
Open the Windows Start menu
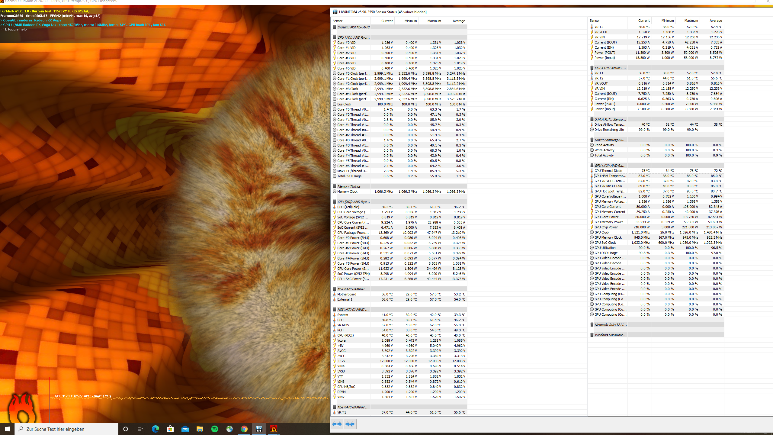coord(7,429)
